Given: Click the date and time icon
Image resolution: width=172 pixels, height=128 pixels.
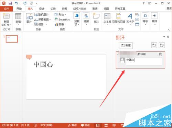Looking at the screenshot, I should (137, 14).
